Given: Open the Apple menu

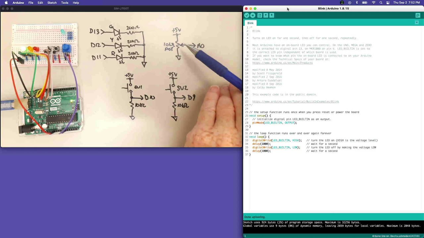Looking at the screenshot, I should [x=6, y=3].
